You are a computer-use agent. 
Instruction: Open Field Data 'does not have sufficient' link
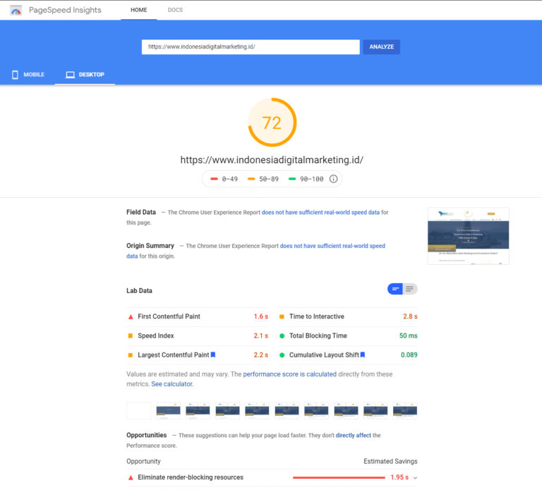click(x=320, y=213)
